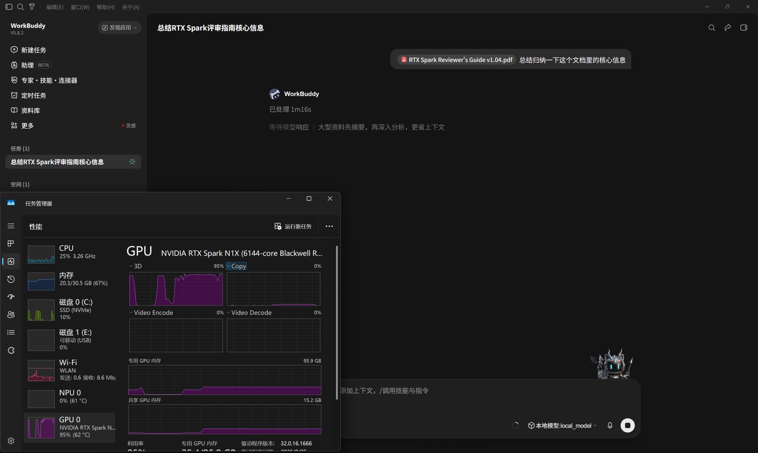Switch Task Manager to Processes page icon

point(11,243)
